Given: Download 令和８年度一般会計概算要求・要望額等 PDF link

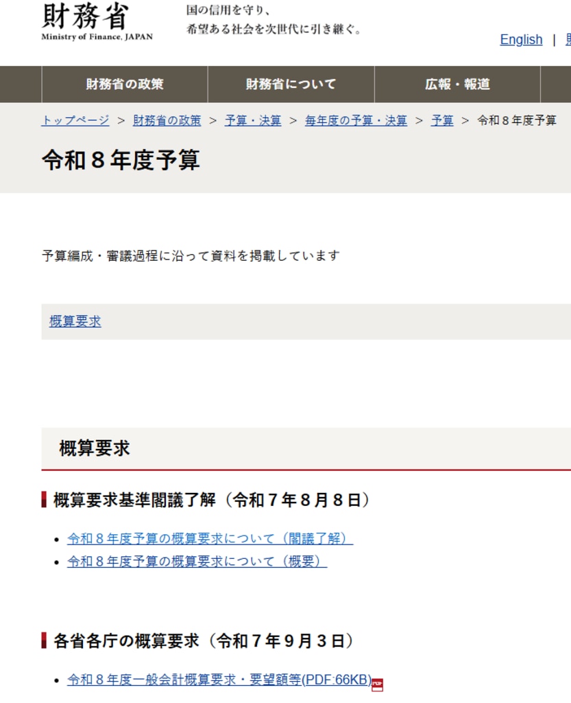Looking at the screenshot, I should pyautogui.click(x=219, y=680).
